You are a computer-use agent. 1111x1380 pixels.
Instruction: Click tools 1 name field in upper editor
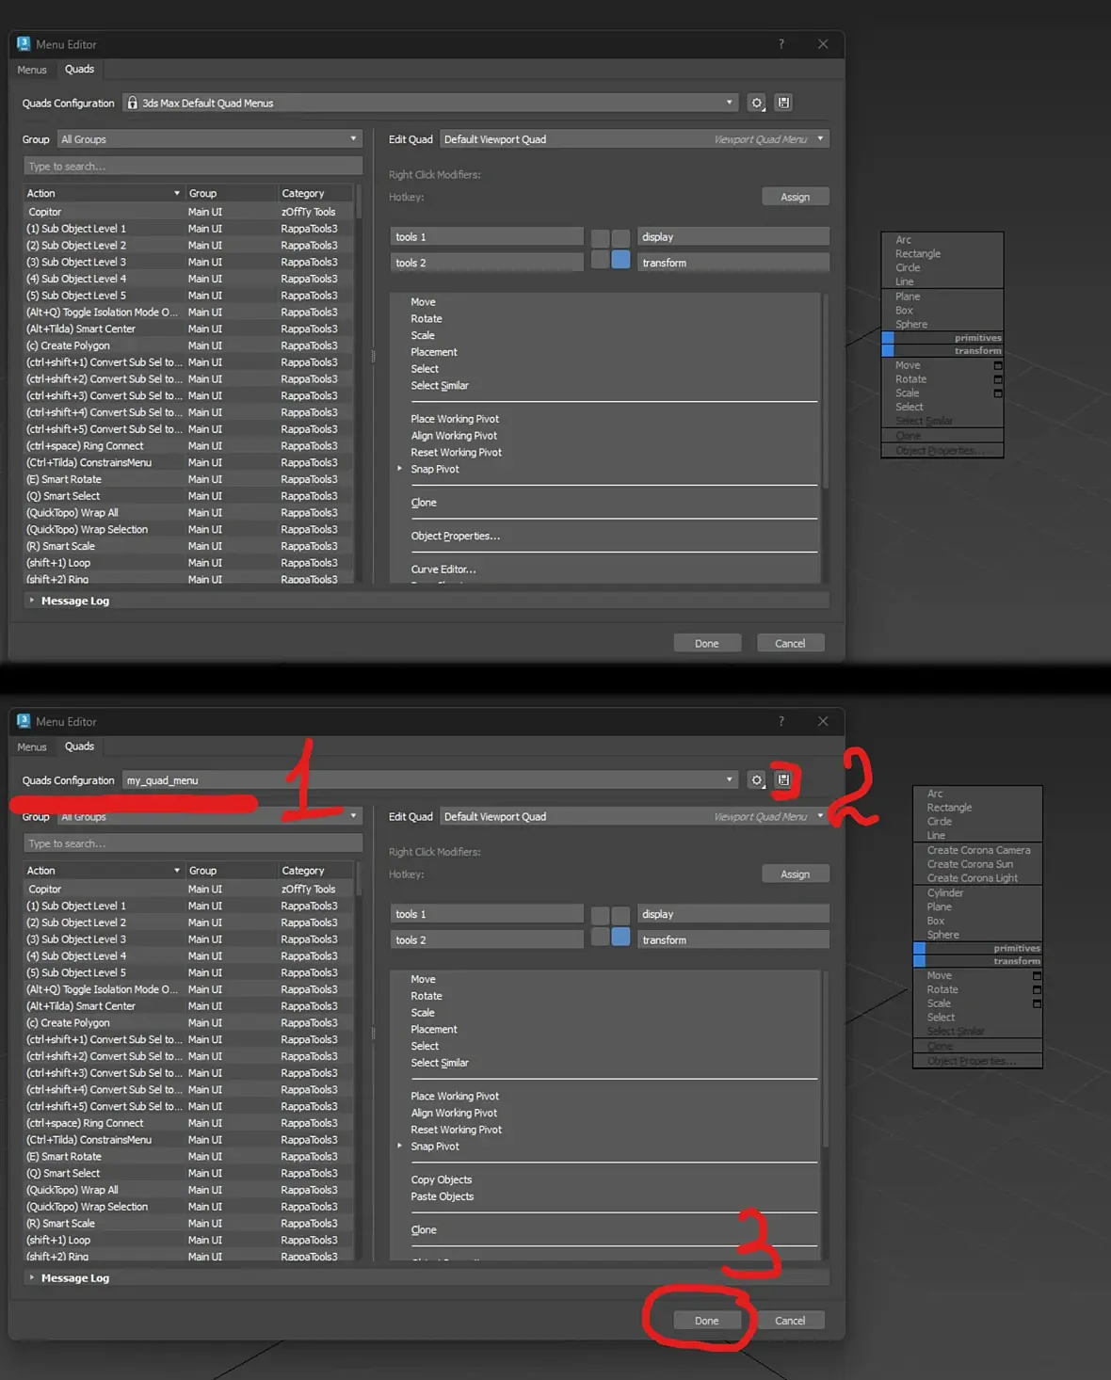click(x=487, y=237)
